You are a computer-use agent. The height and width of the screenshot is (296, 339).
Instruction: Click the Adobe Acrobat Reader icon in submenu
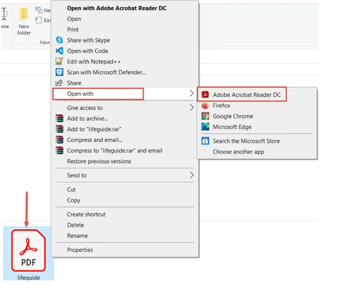point(205,94)
